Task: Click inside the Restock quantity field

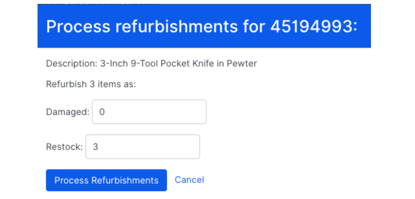Action: [142, 147]
